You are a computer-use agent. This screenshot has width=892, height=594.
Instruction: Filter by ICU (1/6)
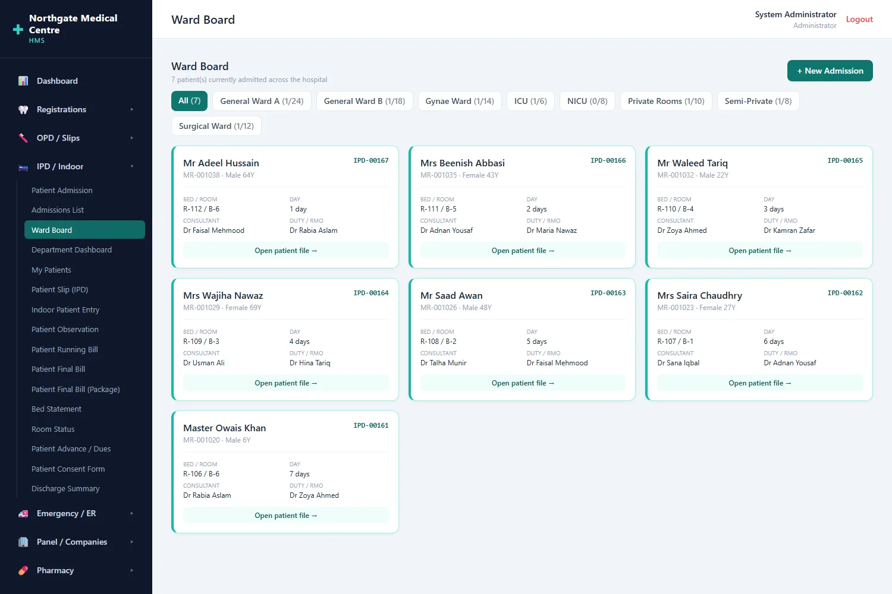[x=530, y=101]
